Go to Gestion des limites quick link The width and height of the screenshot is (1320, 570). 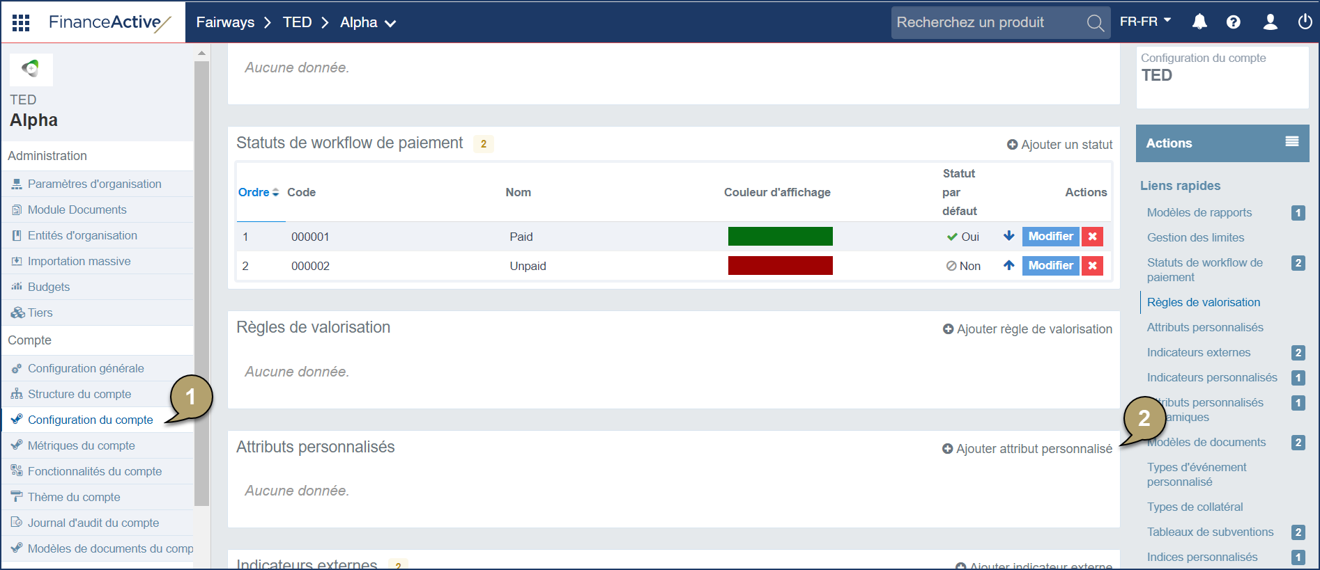[1195, 237]
